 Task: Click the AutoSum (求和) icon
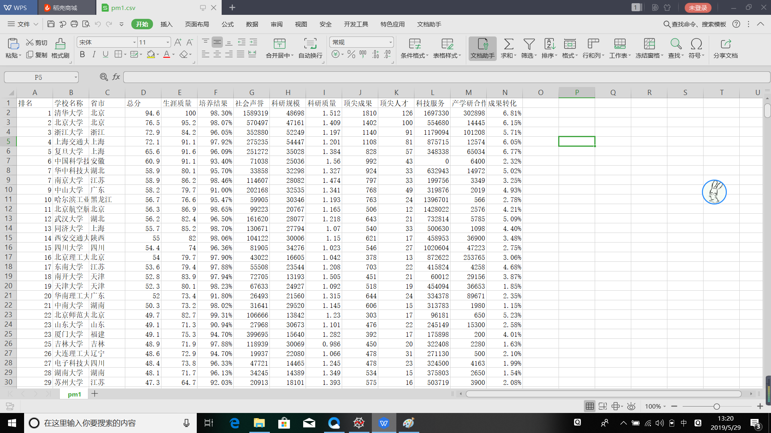(508, 44)
